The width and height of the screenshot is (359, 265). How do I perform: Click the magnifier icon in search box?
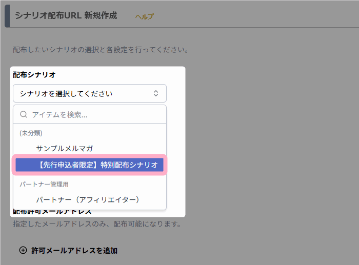[x=23, y=115]
